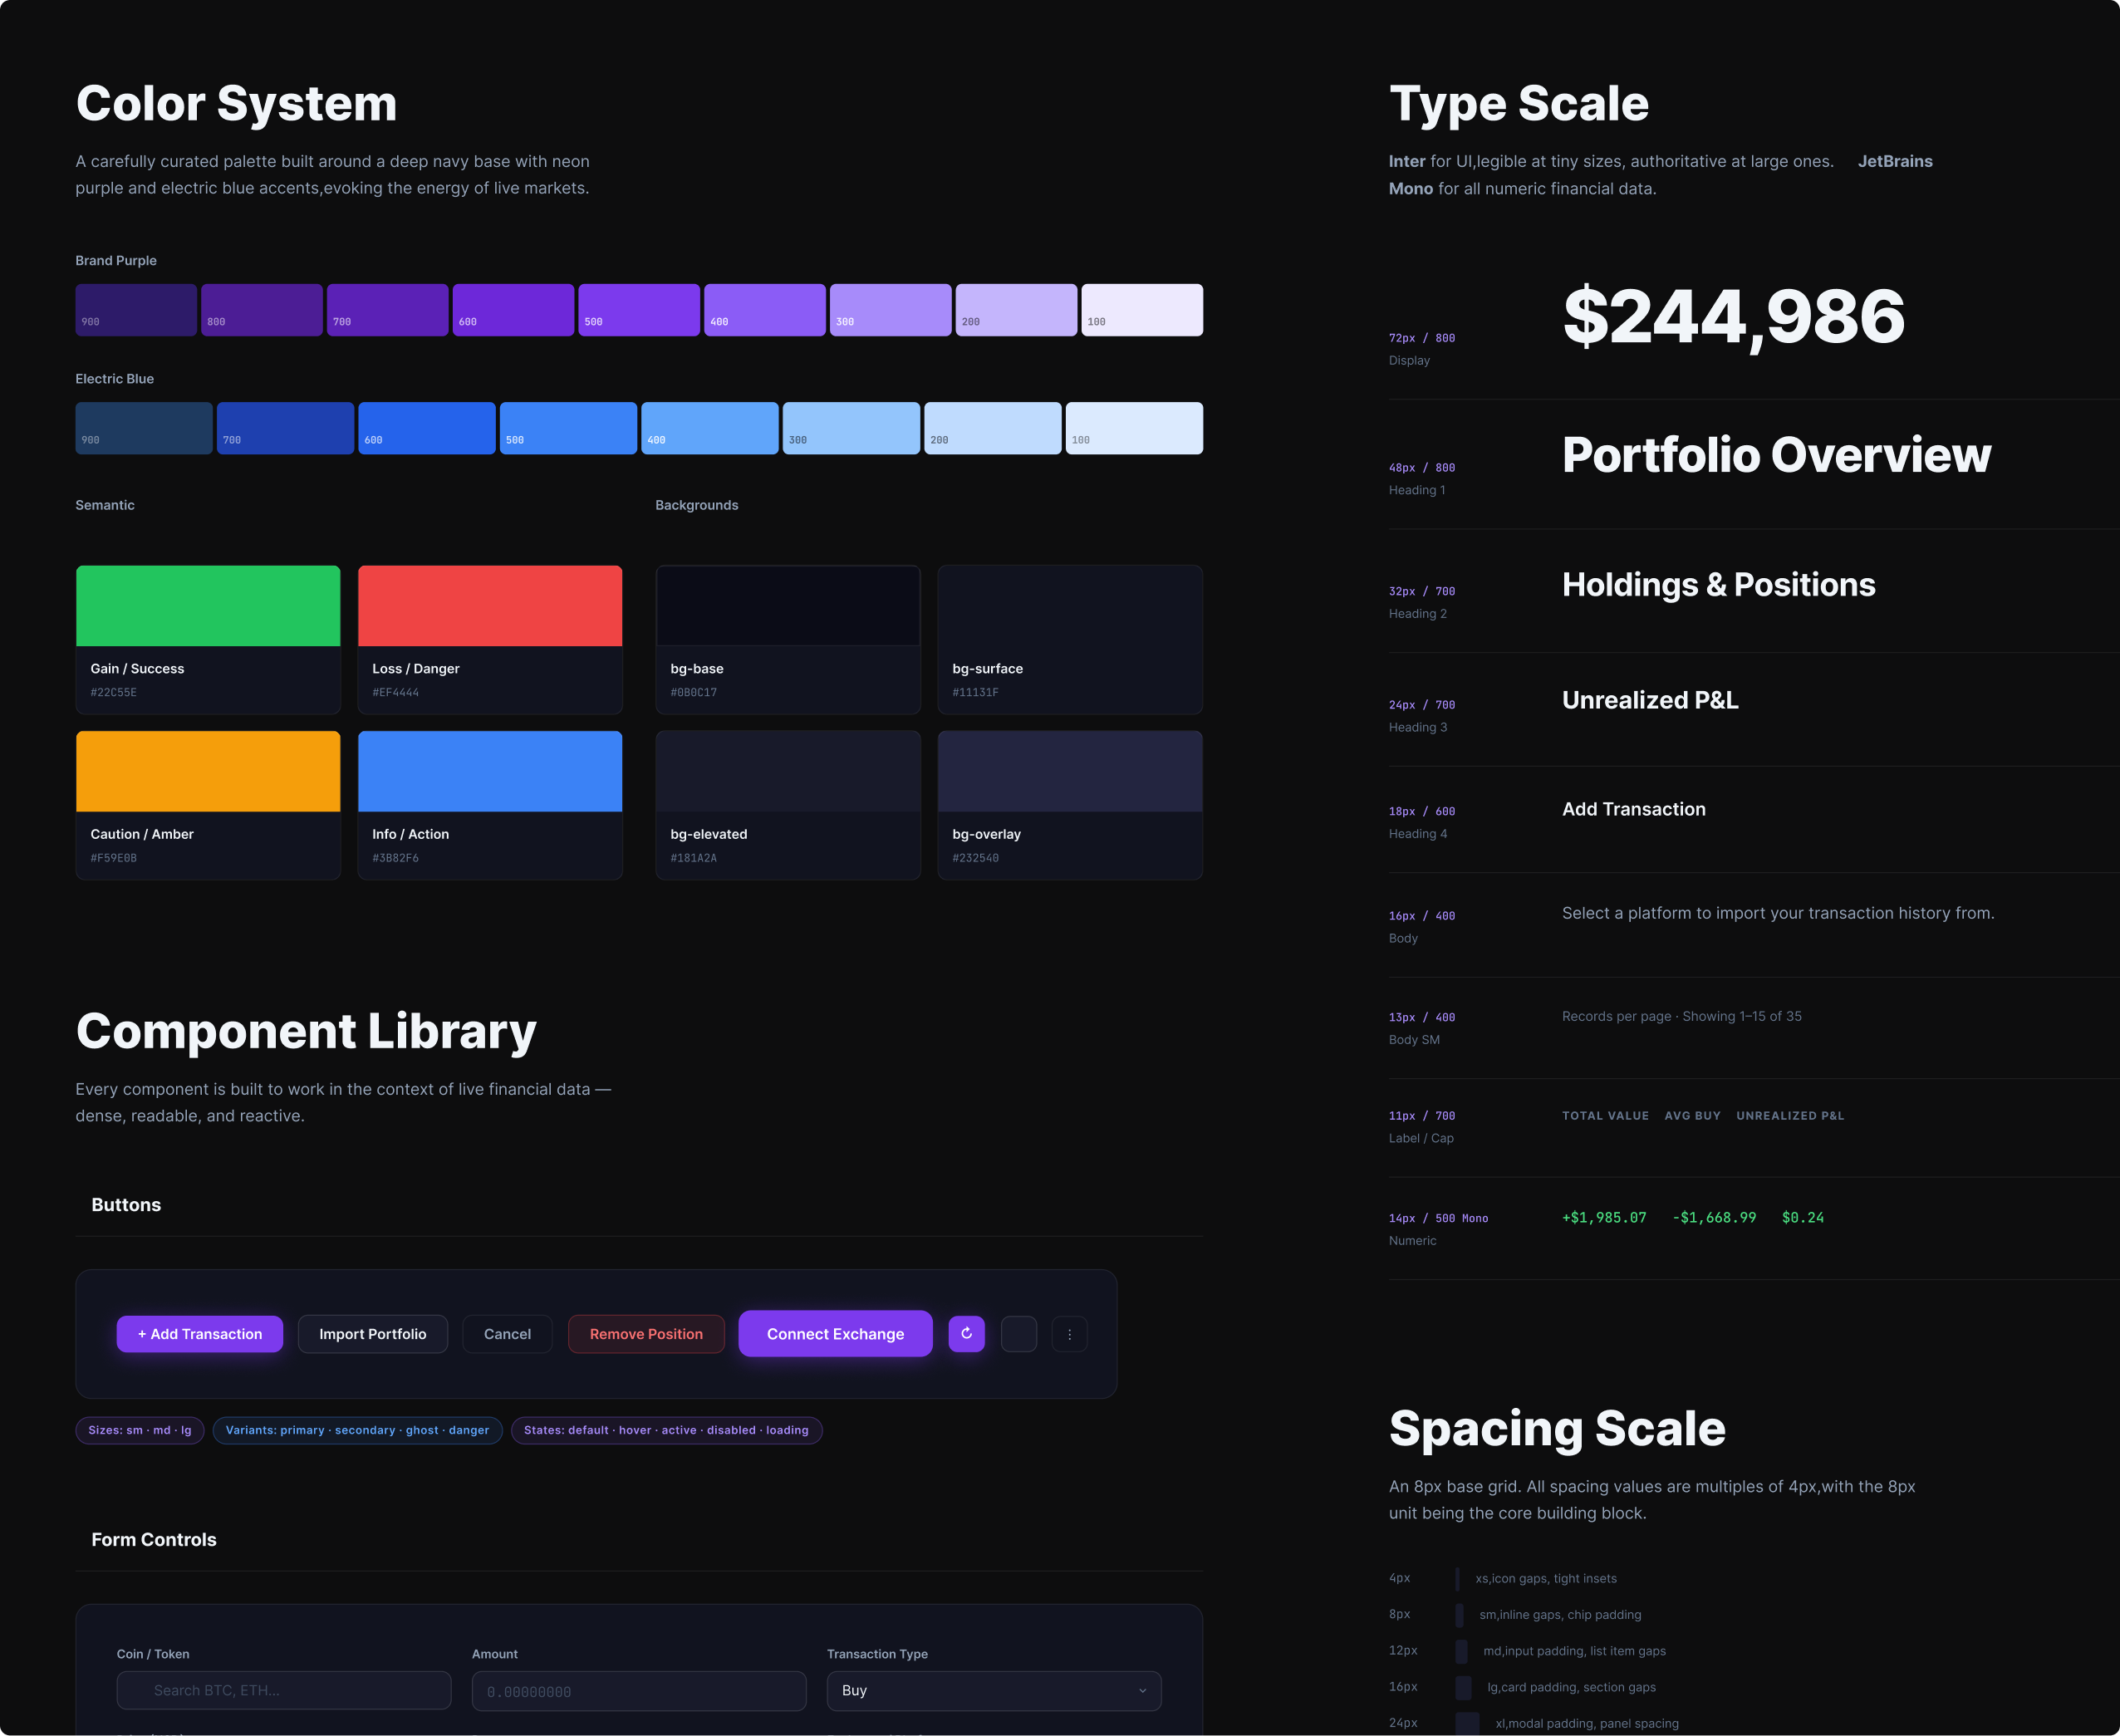The width and height of the screenshot is (2120, 1736).
Task: Click the Import Portfolio button
Action: [373, 1333]
